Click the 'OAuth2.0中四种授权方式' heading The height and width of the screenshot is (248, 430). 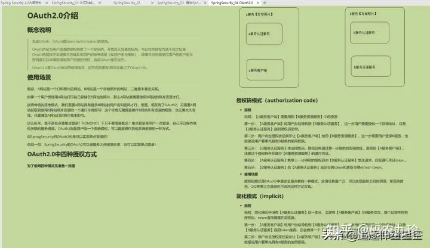62,154
